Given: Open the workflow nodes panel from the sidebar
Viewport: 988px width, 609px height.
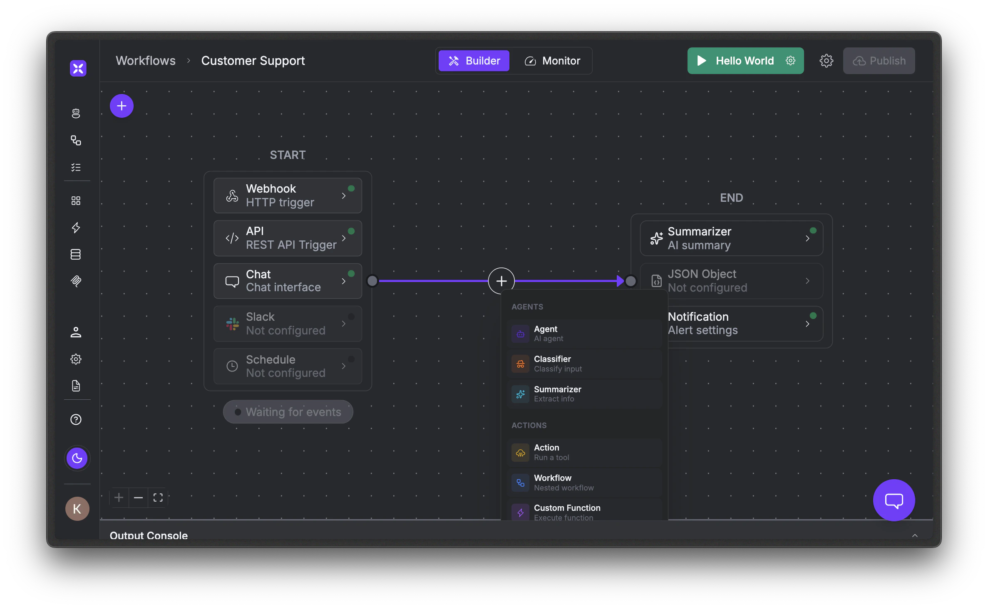Looking at the screenshot, I should [x=77, y=141].
